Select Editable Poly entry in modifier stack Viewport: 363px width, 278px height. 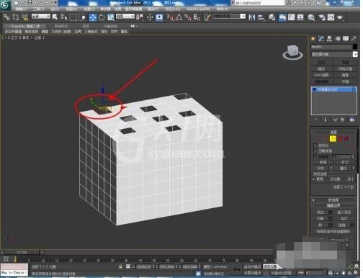[333, 89]
